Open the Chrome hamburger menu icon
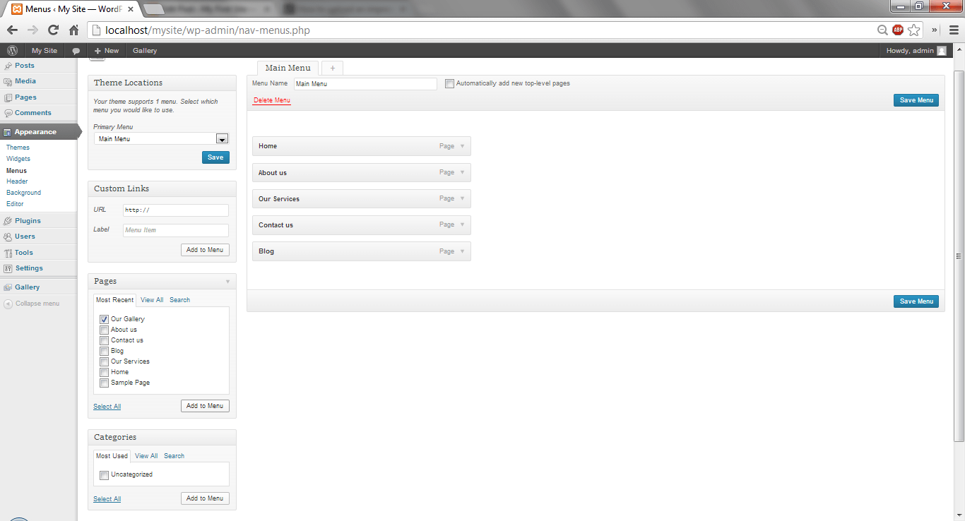 pyautogui.click(x=954, y=30)
